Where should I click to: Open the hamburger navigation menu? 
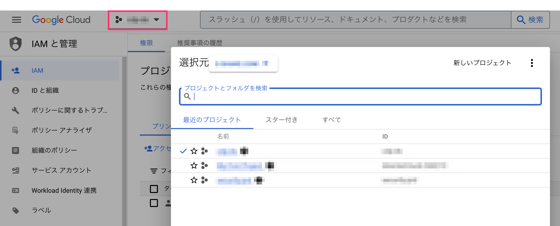17,20
